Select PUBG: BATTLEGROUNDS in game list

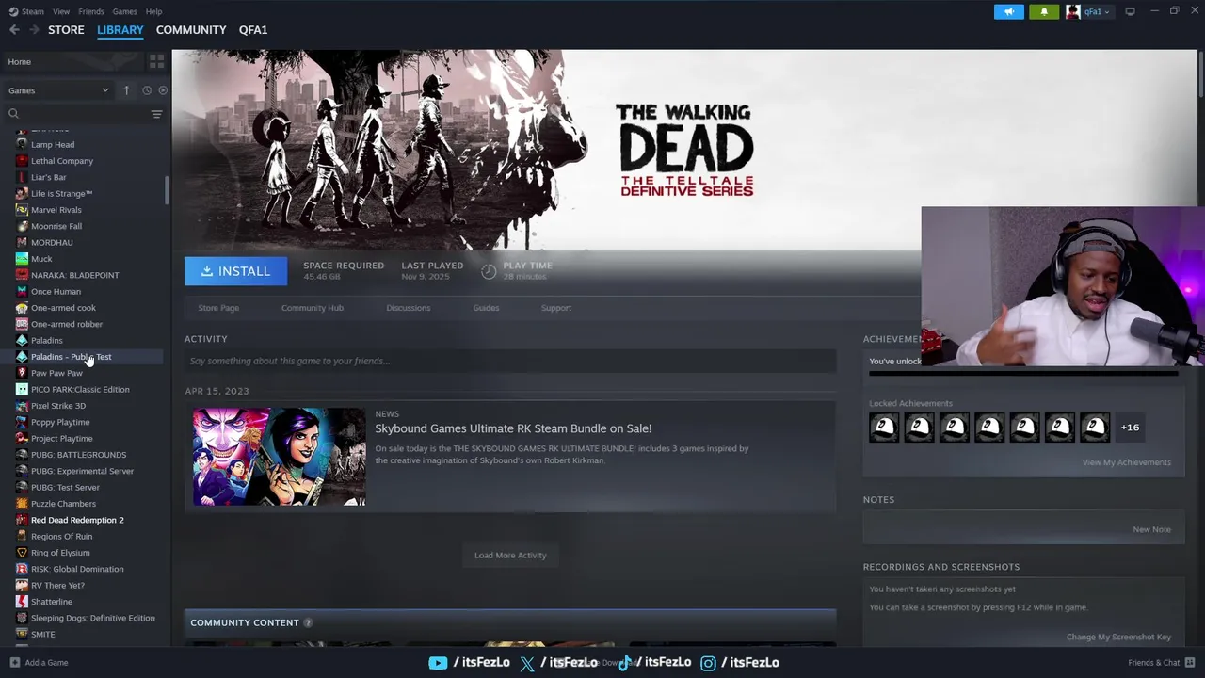click(78, 455)
